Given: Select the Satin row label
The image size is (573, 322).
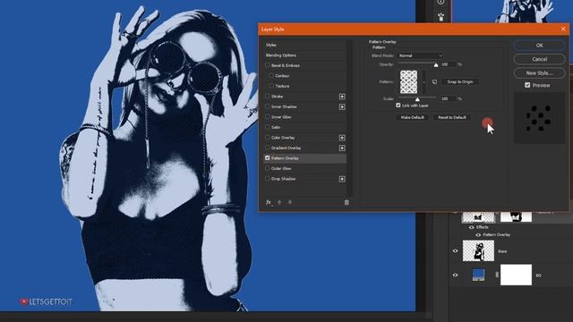Looking at the screenshot, I should [x=276, y=127].
